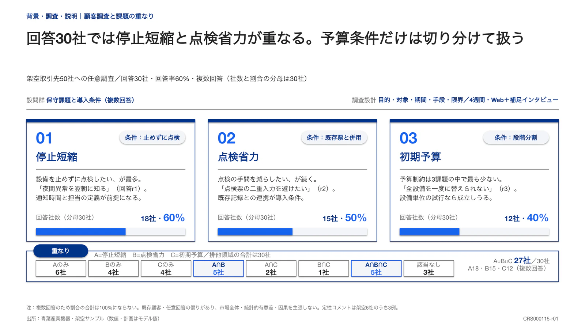Select the highlighted 'A∩B∩C 5社' box
This screenshot has width=585, height=329.
pyautogui.click(x=376, y=268)
